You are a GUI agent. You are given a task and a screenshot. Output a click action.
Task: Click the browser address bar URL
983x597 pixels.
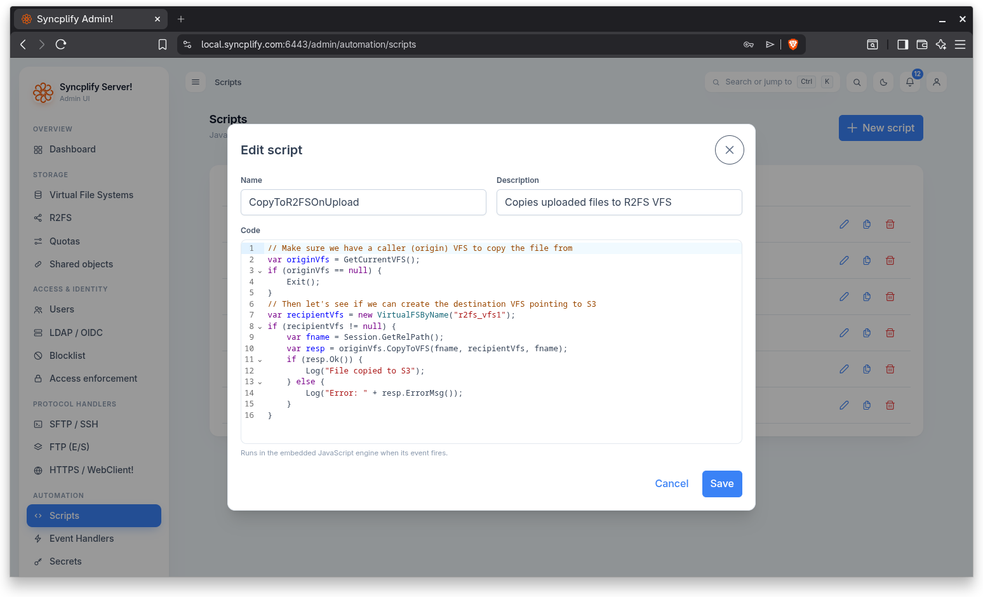point(309,44)
